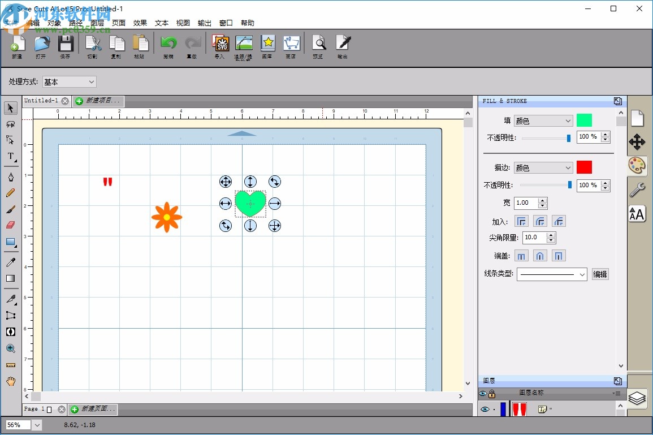Toggle layer visibility eye in layer row

tap(485, 410)
